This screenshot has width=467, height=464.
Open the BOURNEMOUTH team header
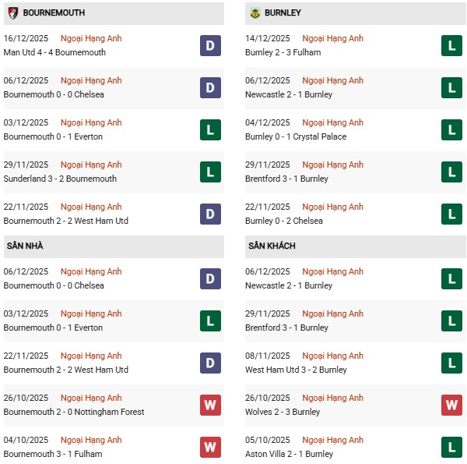54,13
